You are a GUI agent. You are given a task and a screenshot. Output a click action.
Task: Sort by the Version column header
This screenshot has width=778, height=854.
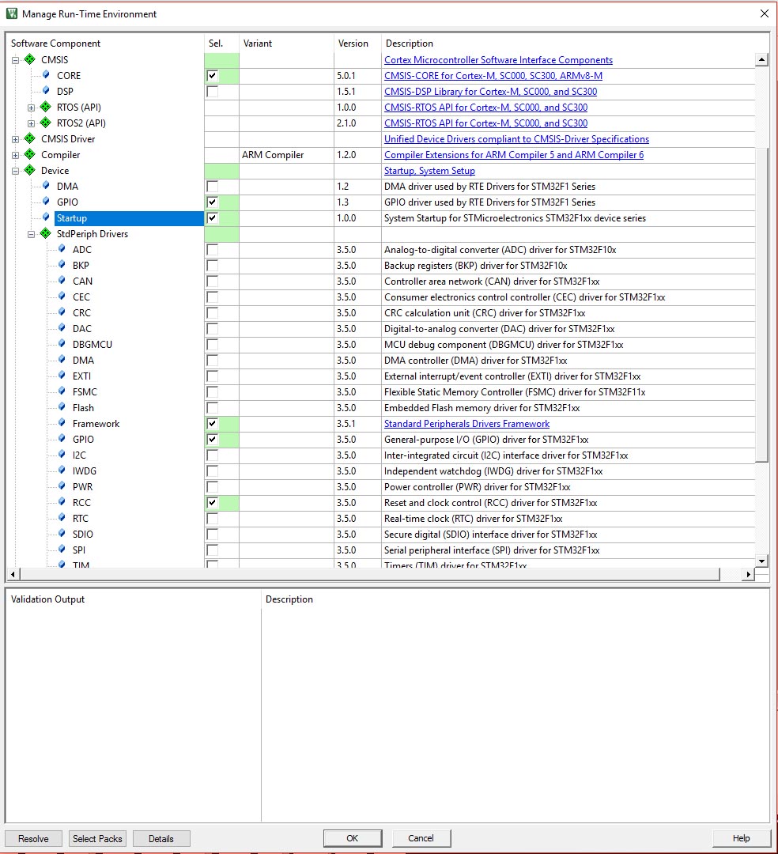pyautogui.click(x=353, y=43)
